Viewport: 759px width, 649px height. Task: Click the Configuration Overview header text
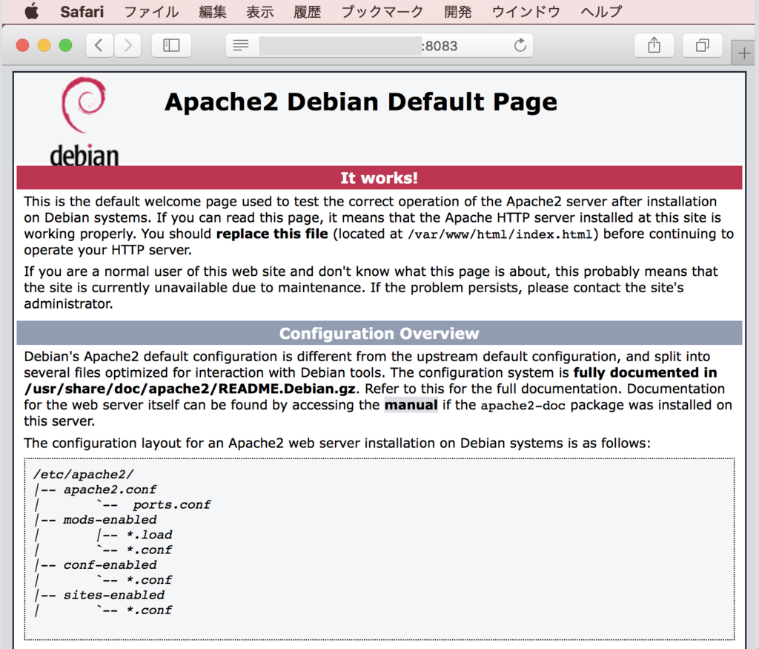point(379,333)
